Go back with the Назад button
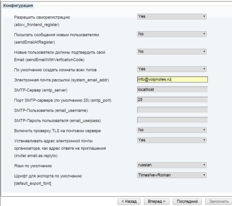232x206 pixels. click(x=129, y=202)
